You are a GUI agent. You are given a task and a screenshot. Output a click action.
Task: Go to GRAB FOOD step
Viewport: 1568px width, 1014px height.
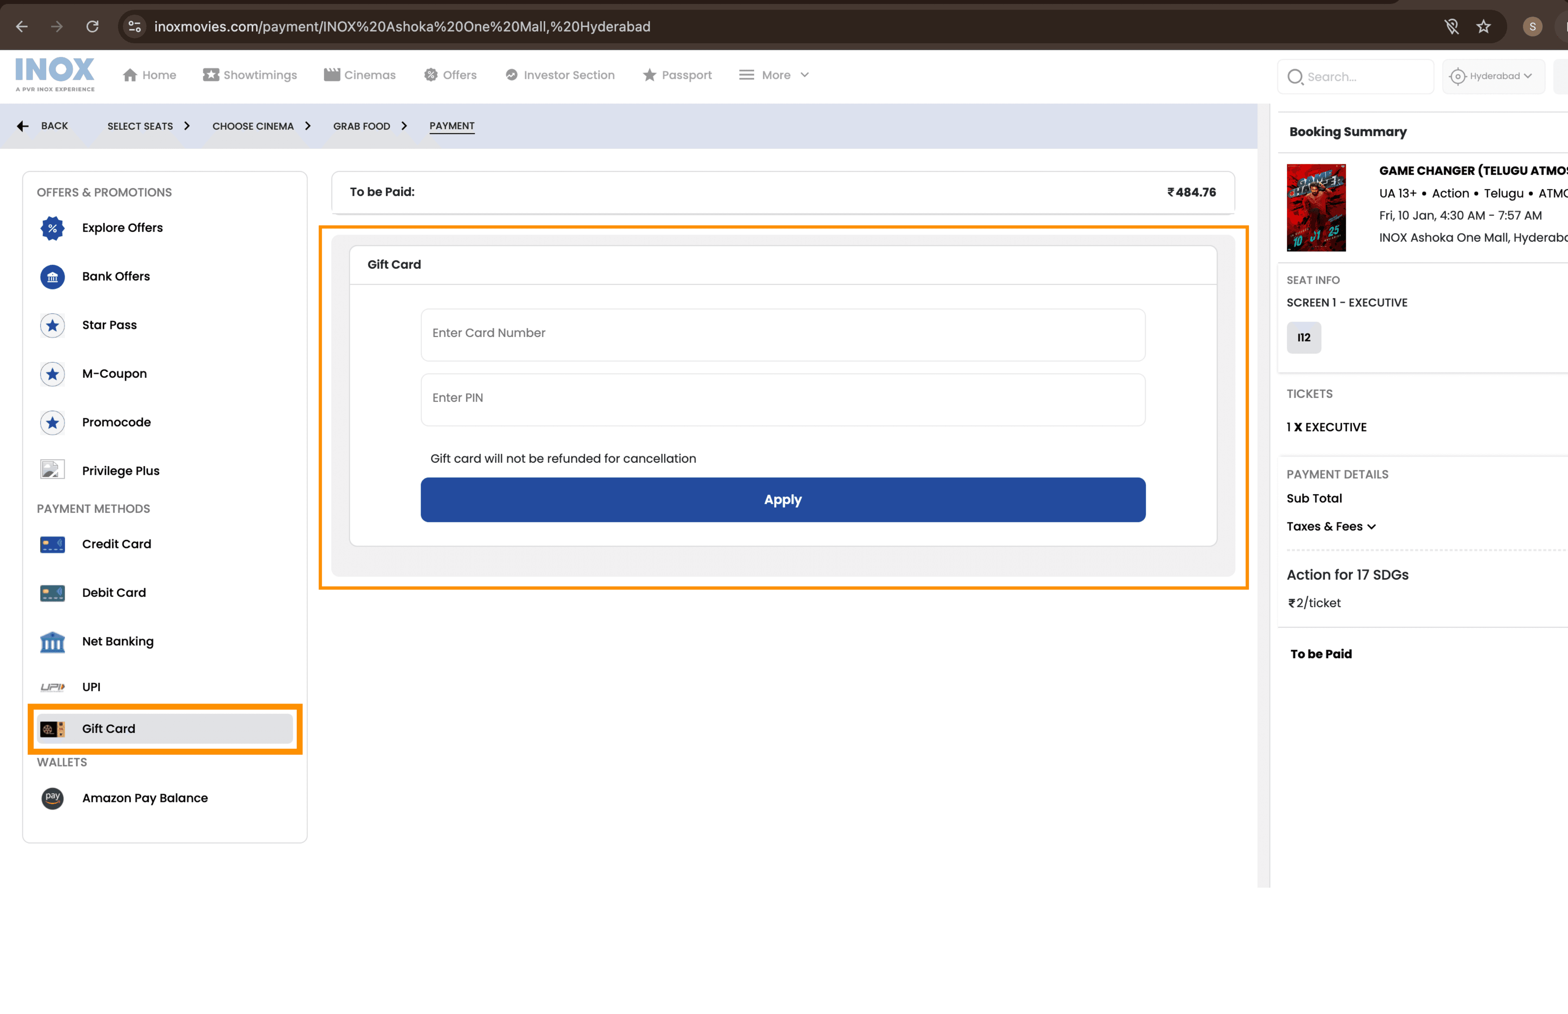tap(362, 126)
